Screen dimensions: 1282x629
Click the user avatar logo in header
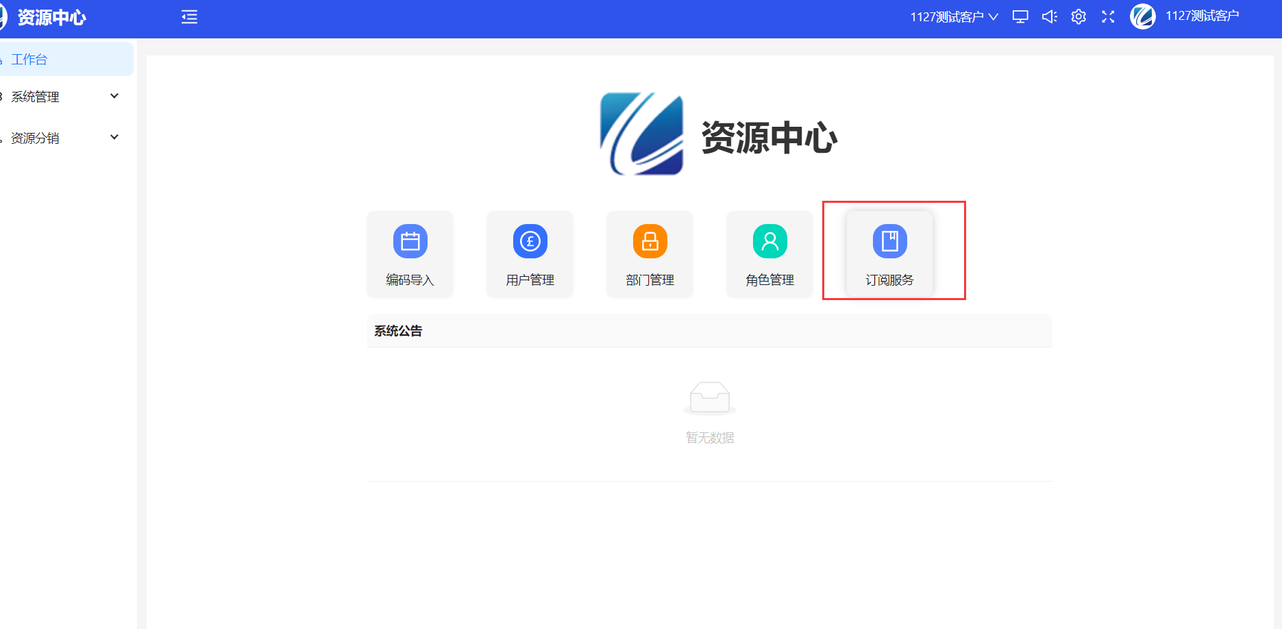click(x=1143, y=16)
